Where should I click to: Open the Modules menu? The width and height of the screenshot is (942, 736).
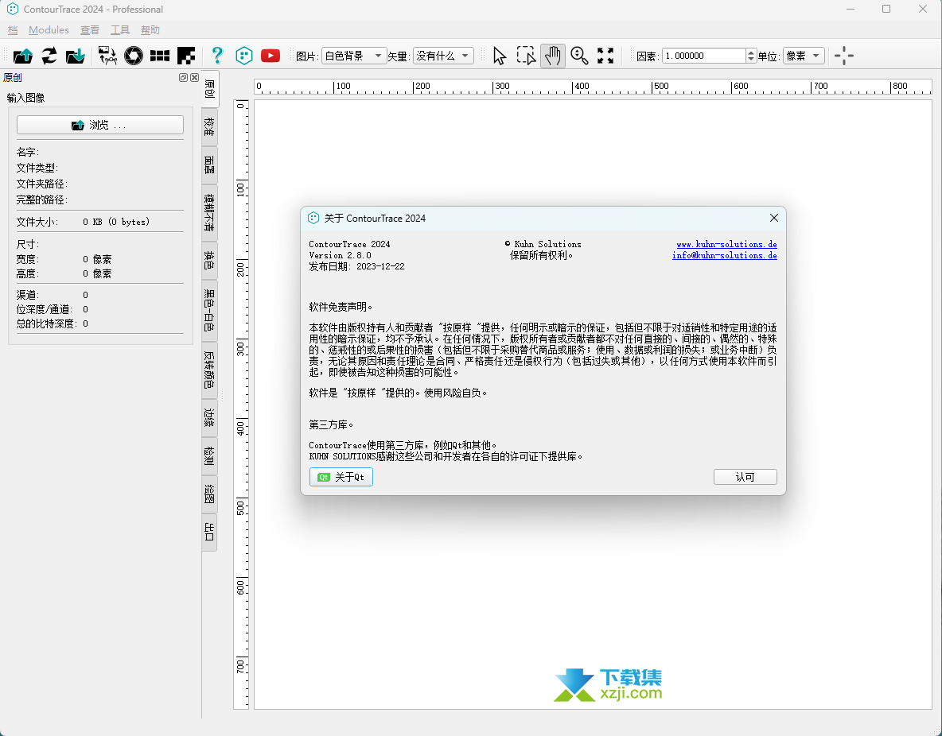pos(49,30)
